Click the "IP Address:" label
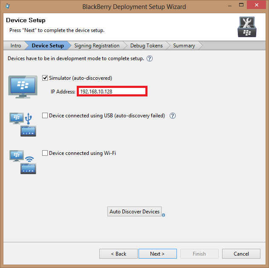 [63, 92]
